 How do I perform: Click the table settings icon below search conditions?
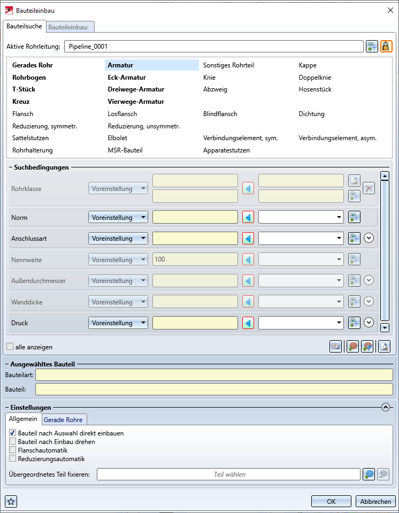click(335, 347)
